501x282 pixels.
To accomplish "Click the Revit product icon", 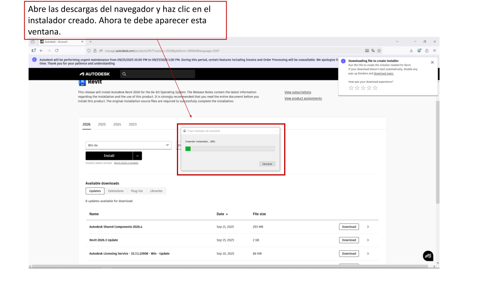I will click(x=82, y=82).
